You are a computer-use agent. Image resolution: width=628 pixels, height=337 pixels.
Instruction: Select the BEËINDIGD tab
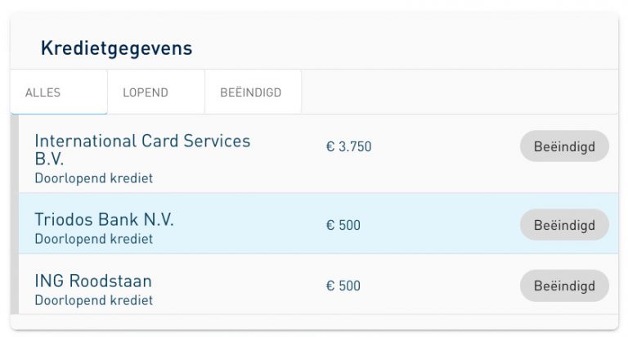pyautogui.click(x=253, y=92)
